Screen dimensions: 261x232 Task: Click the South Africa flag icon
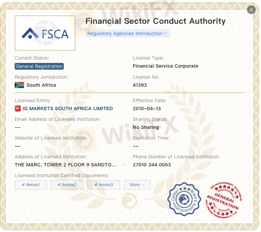coord(19,85)
